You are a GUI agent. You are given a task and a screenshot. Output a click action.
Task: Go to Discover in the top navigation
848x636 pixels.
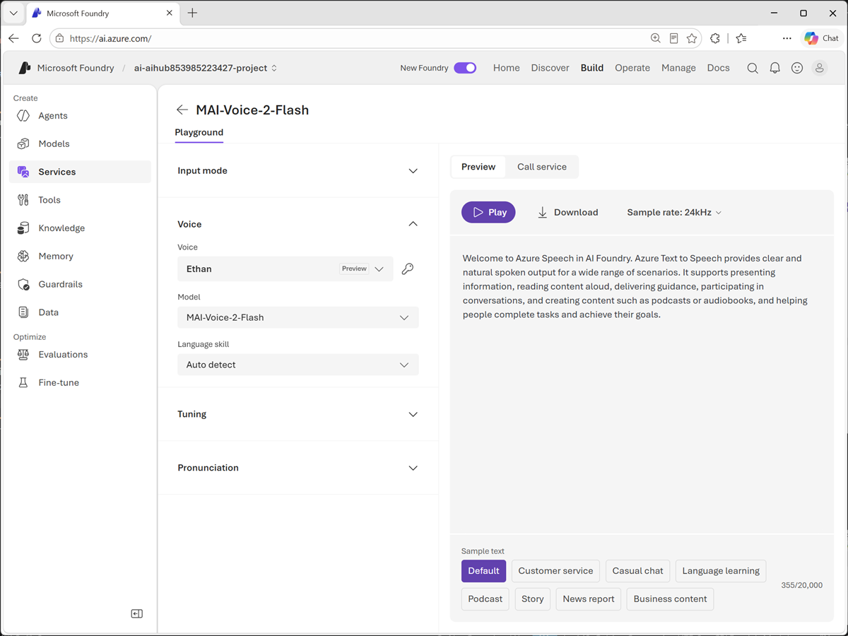(550, 68)
